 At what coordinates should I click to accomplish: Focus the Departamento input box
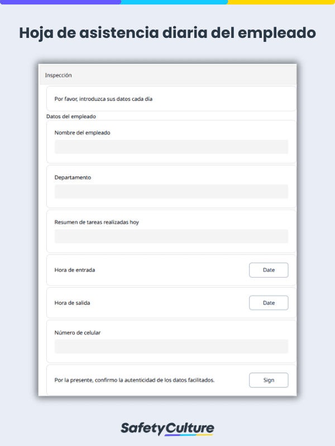pyautogui.click(x=171, y=191)
